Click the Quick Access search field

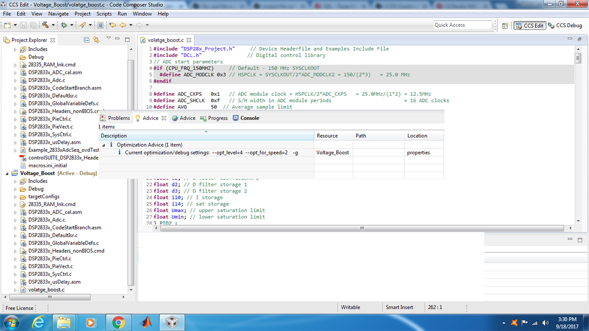pyautogui.click(x=463, y=25)
